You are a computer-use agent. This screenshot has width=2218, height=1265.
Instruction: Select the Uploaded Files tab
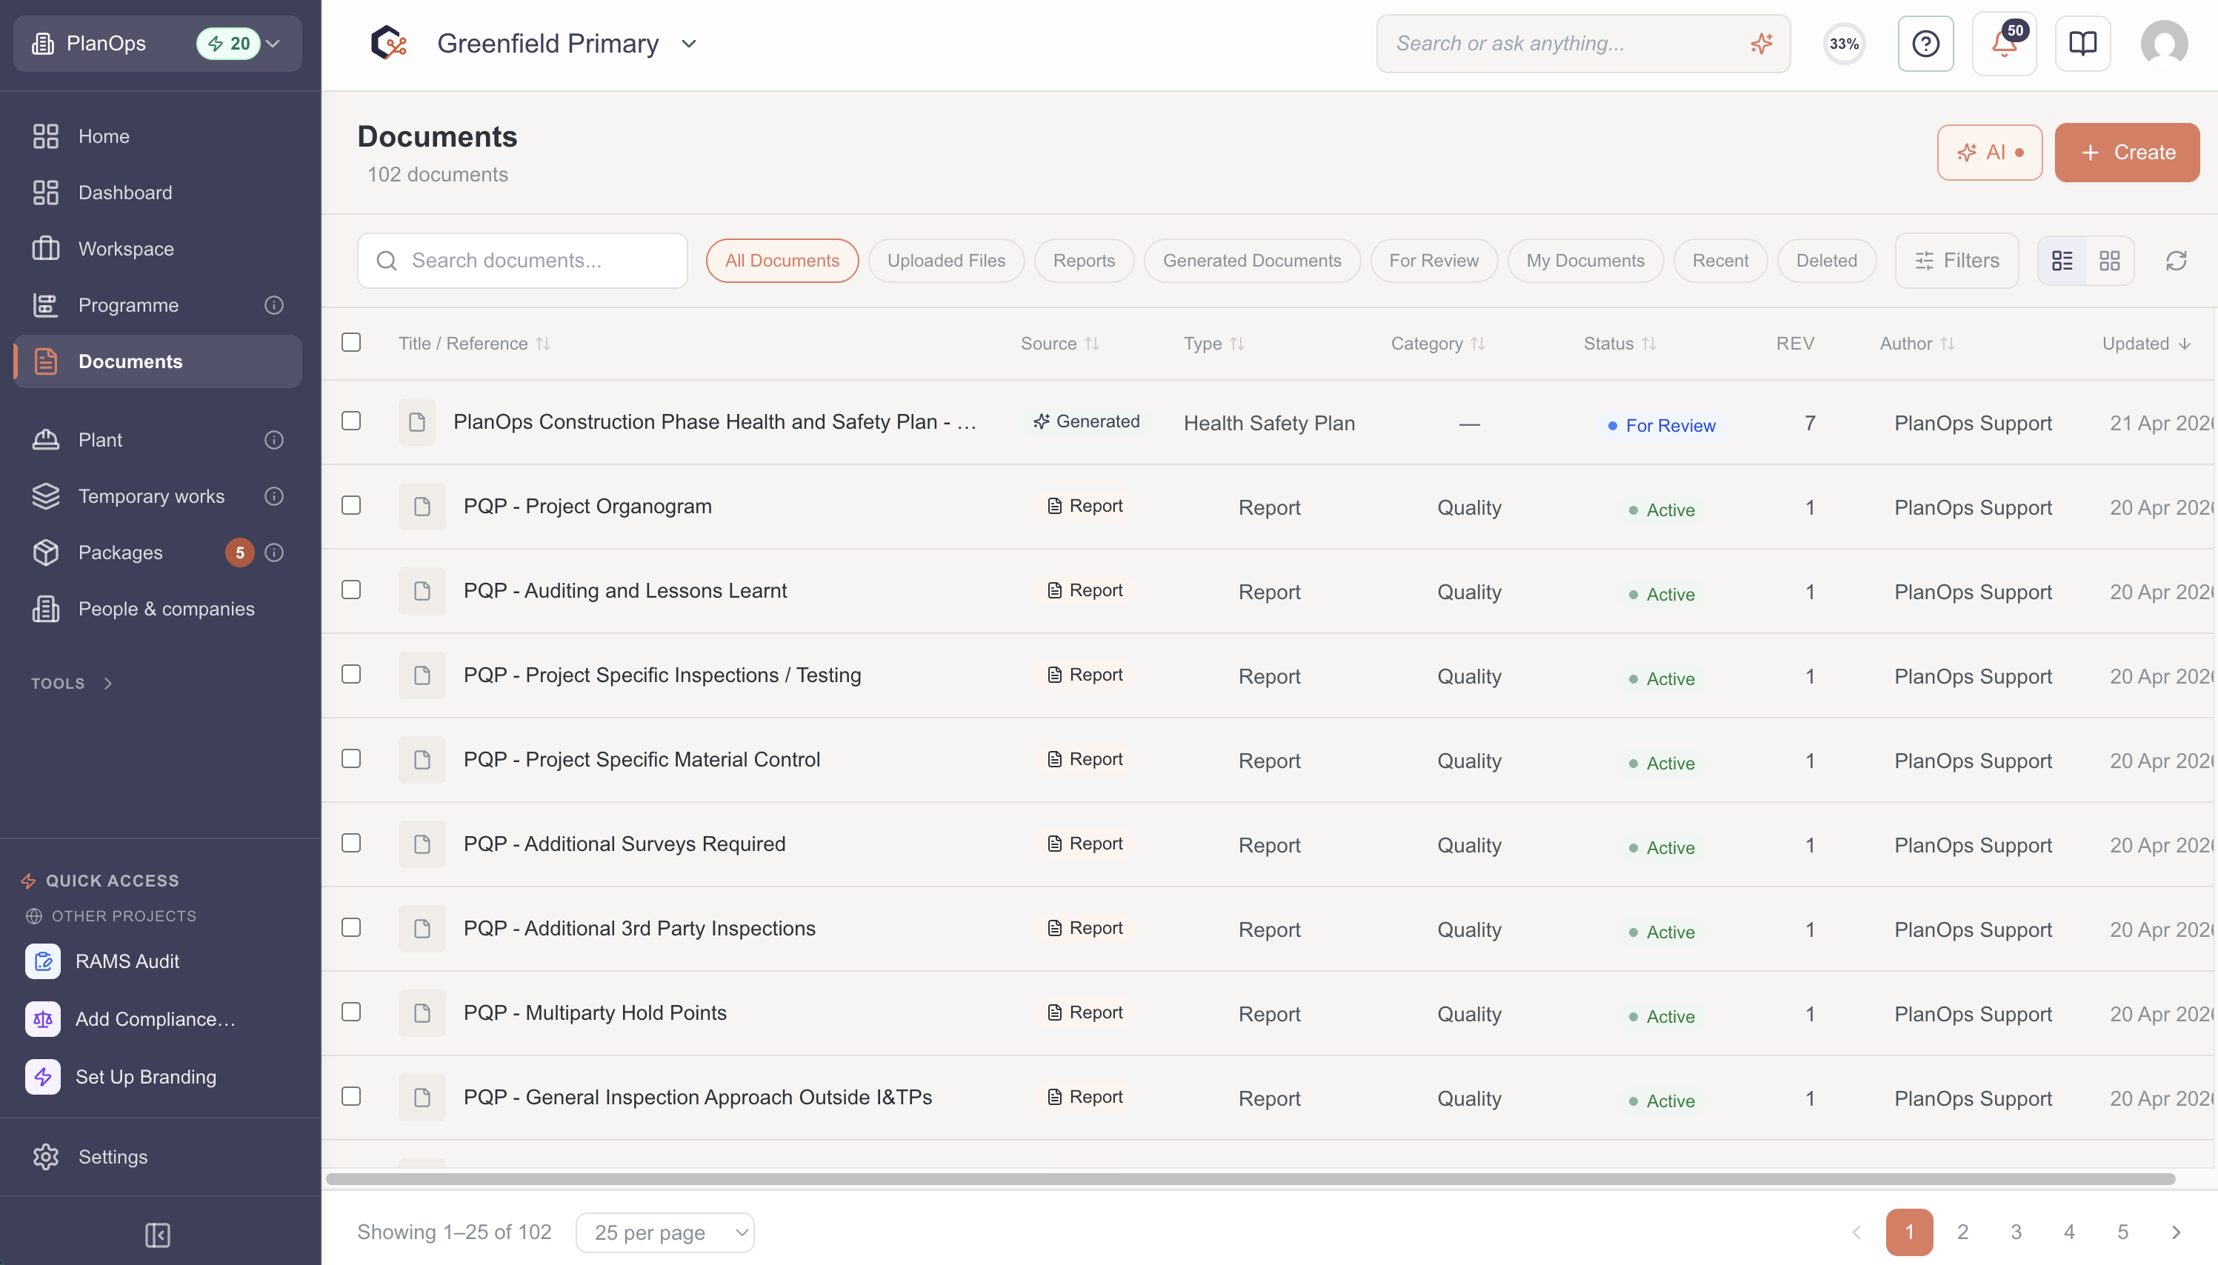[946, 261]
